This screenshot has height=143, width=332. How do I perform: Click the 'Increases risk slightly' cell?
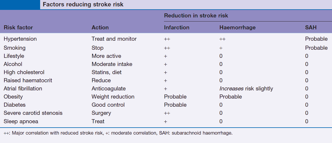point(246,88)
